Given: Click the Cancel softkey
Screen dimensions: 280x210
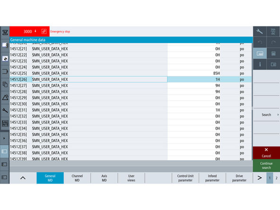Looking at the screenshot, I should pos(266,153).
